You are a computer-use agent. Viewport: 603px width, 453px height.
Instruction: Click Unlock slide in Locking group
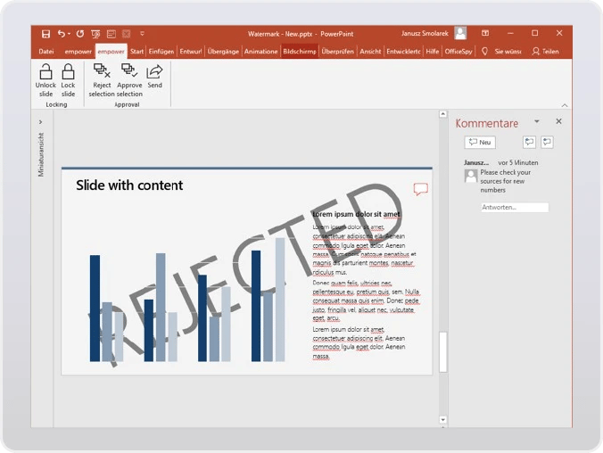[45, 80]
